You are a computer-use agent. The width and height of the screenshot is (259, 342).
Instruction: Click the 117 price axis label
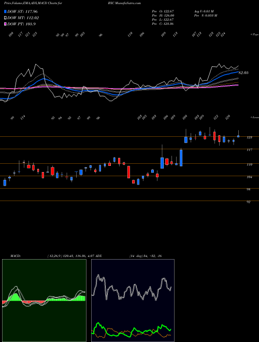pos(249,150)
